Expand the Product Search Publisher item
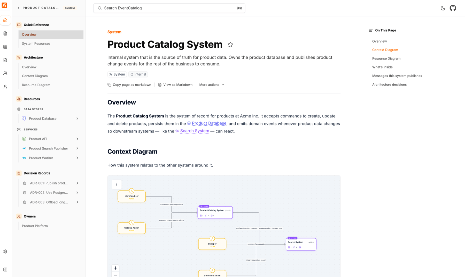Screen dimensions: 465x277 coord(77,148)
